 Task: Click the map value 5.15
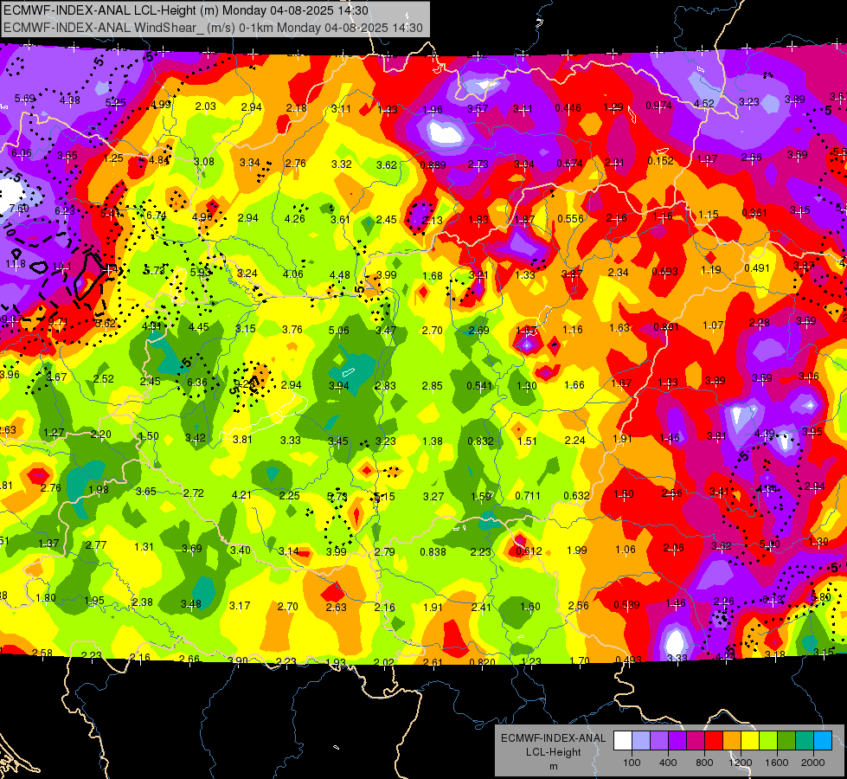(x=385, y=497)
